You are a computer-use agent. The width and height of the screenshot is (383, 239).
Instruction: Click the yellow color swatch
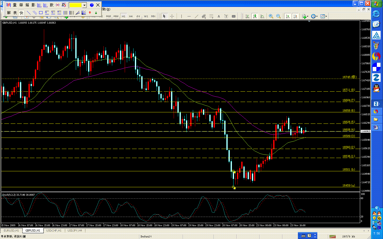(x=76, y=5)
